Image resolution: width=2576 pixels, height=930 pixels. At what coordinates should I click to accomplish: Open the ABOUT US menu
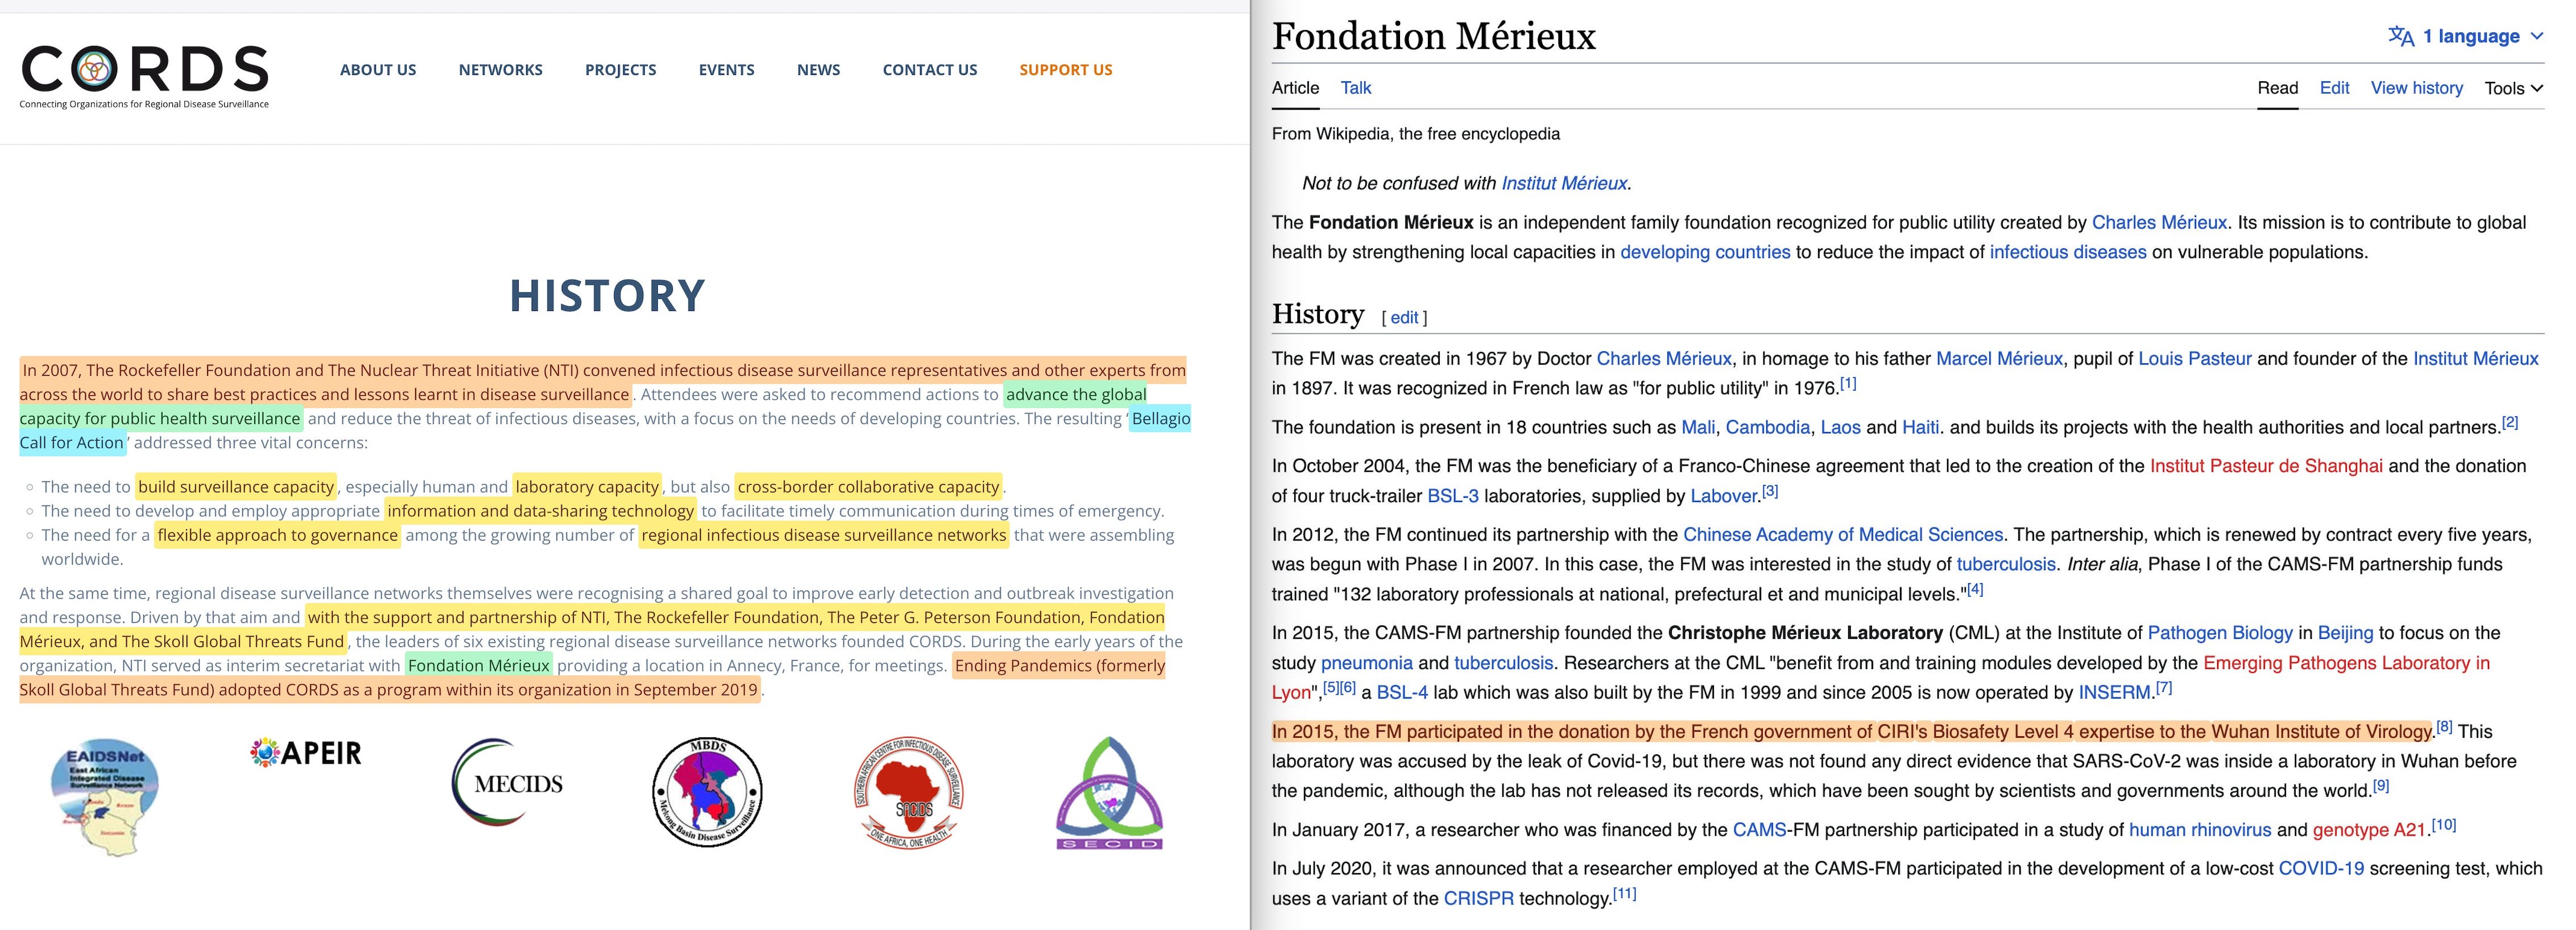(378, 70)
